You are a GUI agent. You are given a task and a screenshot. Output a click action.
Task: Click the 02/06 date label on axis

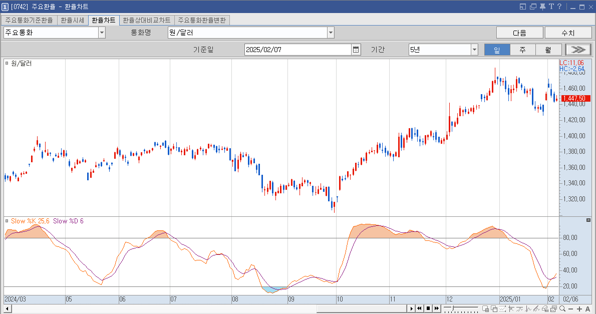pos(570,299)
